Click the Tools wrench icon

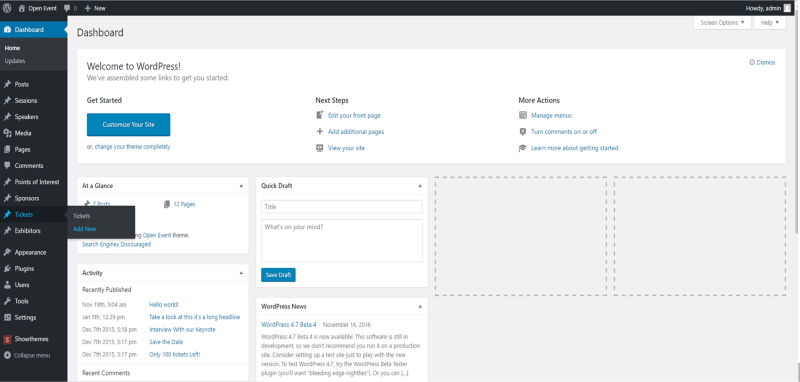7,301
